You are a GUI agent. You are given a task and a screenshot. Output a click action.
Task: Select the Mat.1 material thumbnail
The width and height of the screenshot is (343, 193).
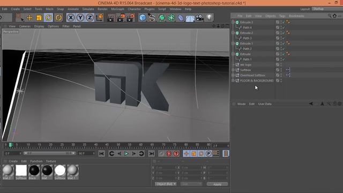(x=73, y=172)
